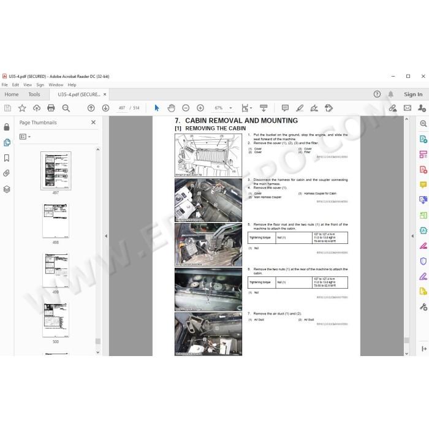The image size is (429, 429).
Task: Open the Edit menu
Action: [x=15, y=85]
